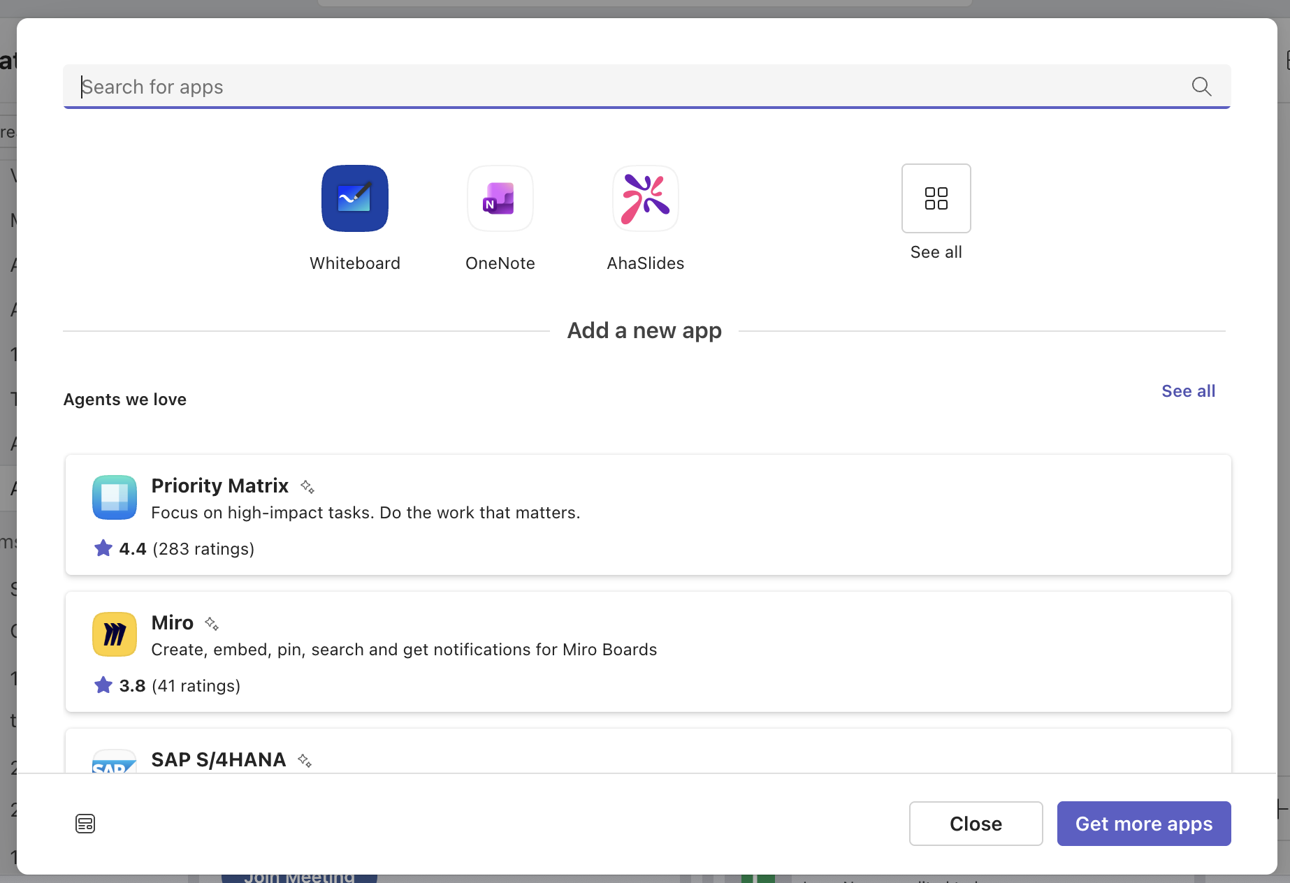Image resolution: width=1290 pixels, height=883 pixels.
Task: Select the Miro app card description
Action: pos(404,650)
